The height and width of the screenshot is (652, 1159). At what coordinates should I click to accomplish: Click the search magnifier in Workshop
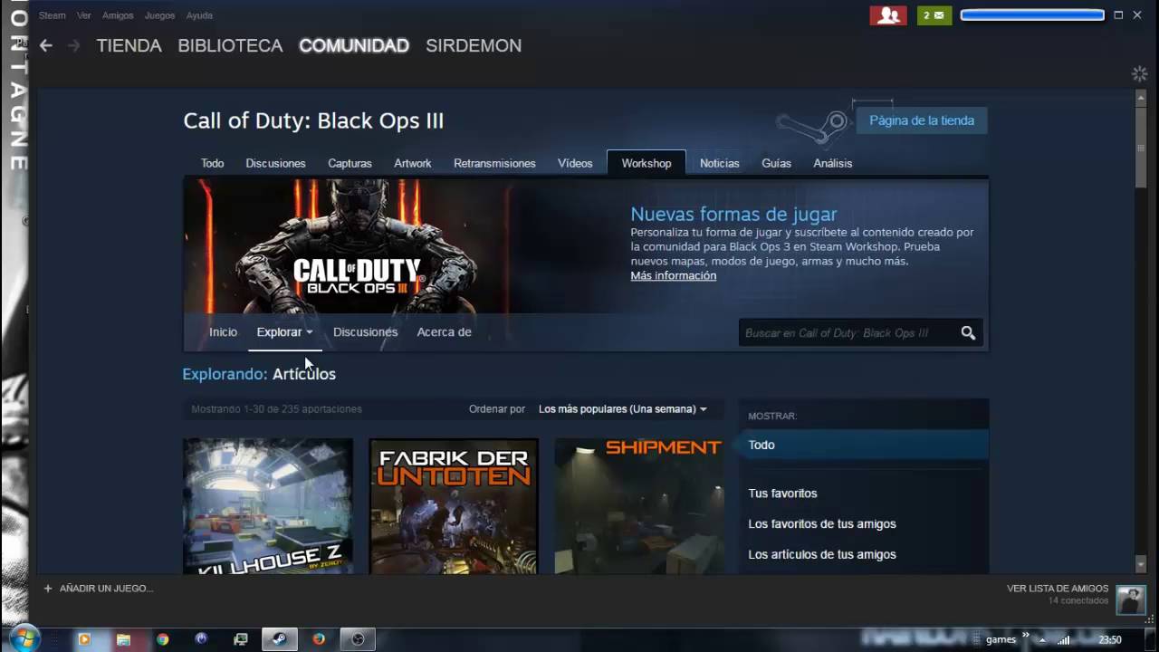(x=968, y=333)
